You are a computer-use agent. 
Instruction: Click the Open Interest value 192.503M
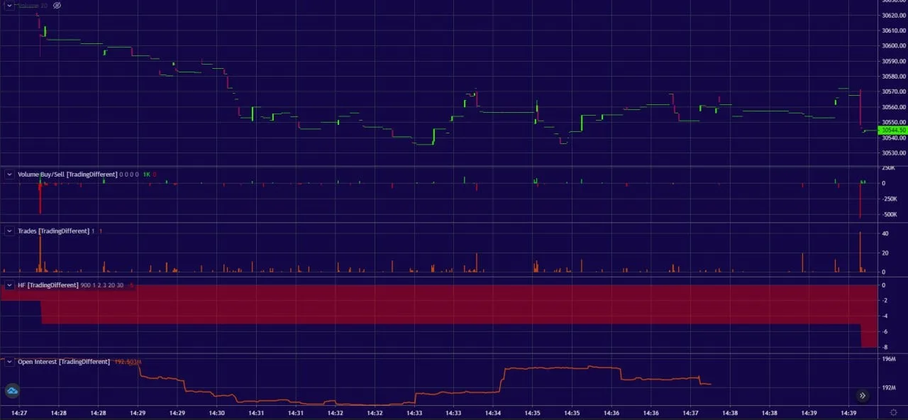[x=128, y=362]
